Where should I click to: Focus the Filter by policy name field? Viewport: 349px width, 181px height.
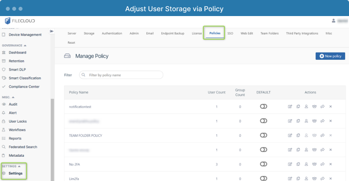pos(121,75)
